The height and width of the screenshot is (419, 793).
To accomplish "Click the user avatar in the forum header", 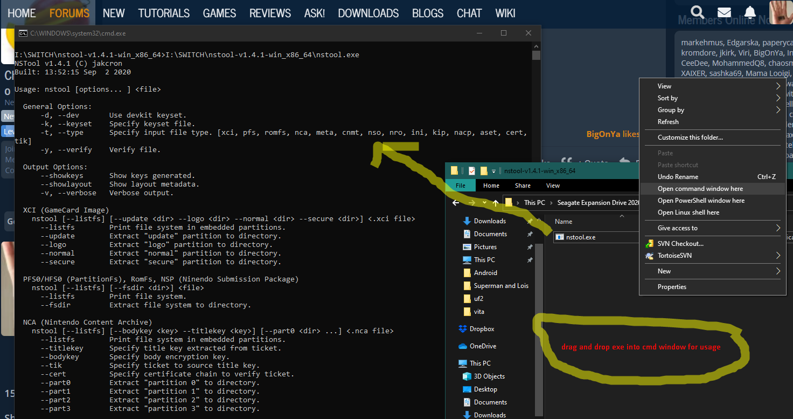I will (780, 12).
